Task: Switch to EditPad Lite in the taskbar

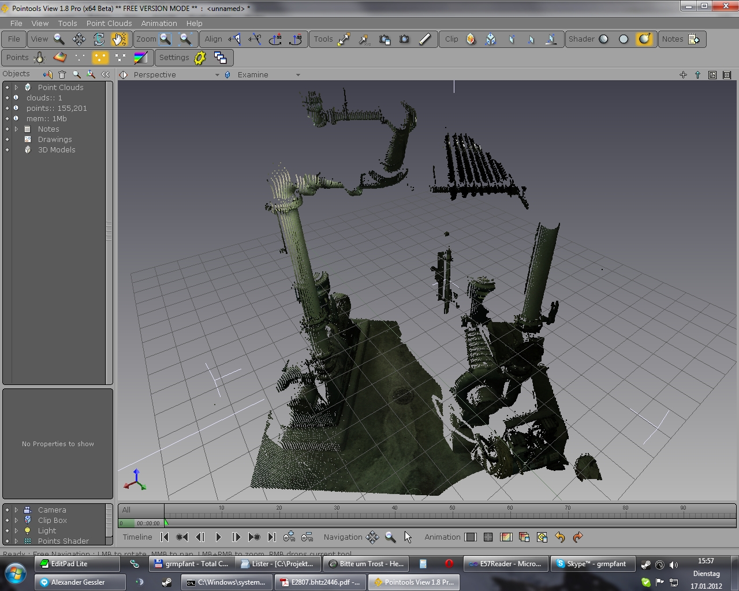Action: [77, 564]
